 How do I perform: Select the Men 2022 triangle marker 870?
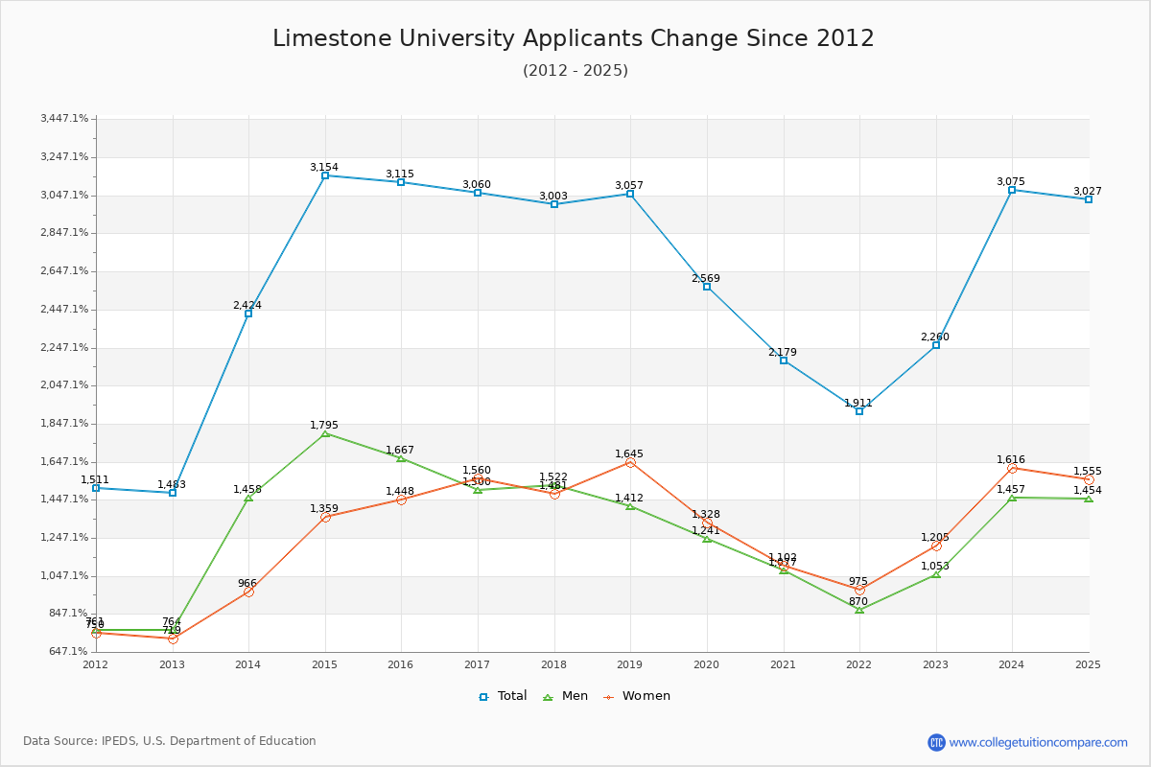[x=859, y=610]
